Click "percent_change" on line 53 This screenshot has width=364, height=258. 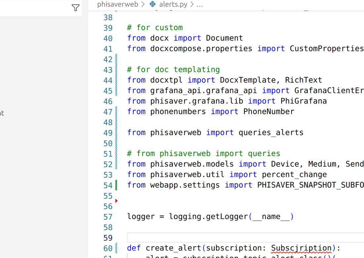pyautogui.click(x=294, y=174)
